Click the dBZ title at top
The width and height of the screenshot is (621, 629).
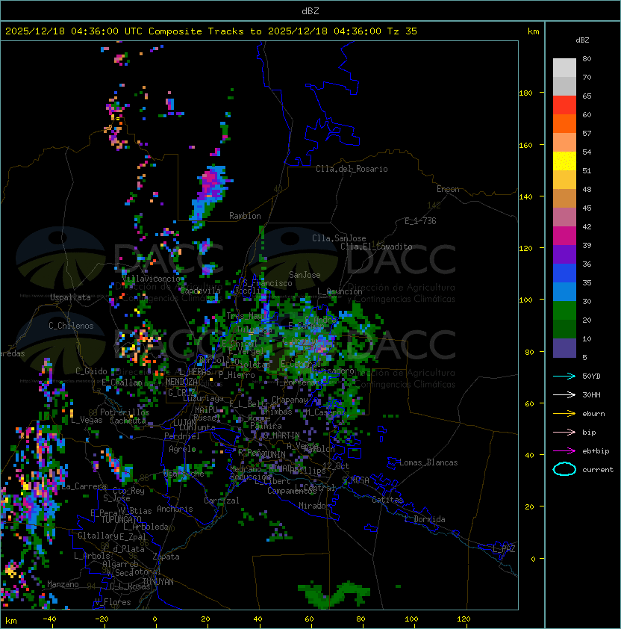(x=310, y=11)
